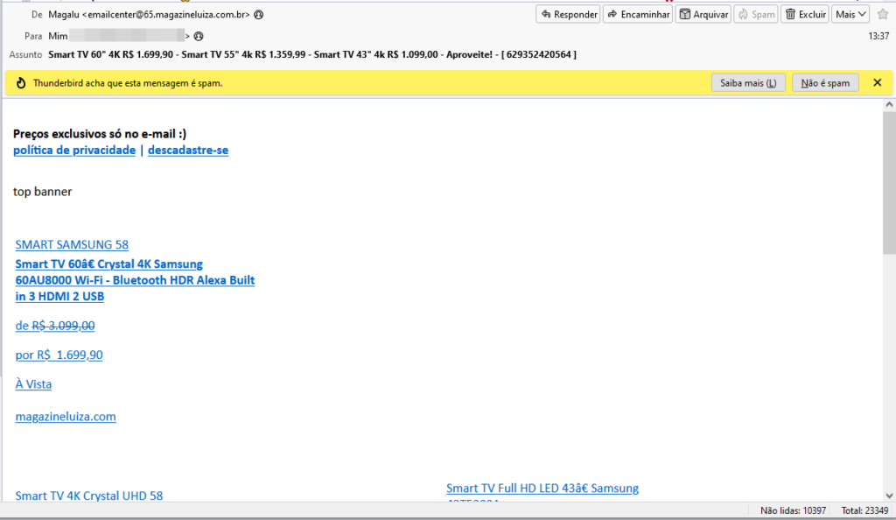Click the sender contact icon next to Magalu address

click(x=259, y=15)
